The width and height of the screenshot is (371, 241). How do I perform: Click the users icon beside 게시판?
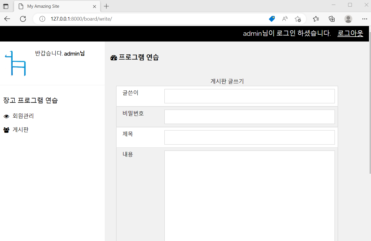pos(6,130)
